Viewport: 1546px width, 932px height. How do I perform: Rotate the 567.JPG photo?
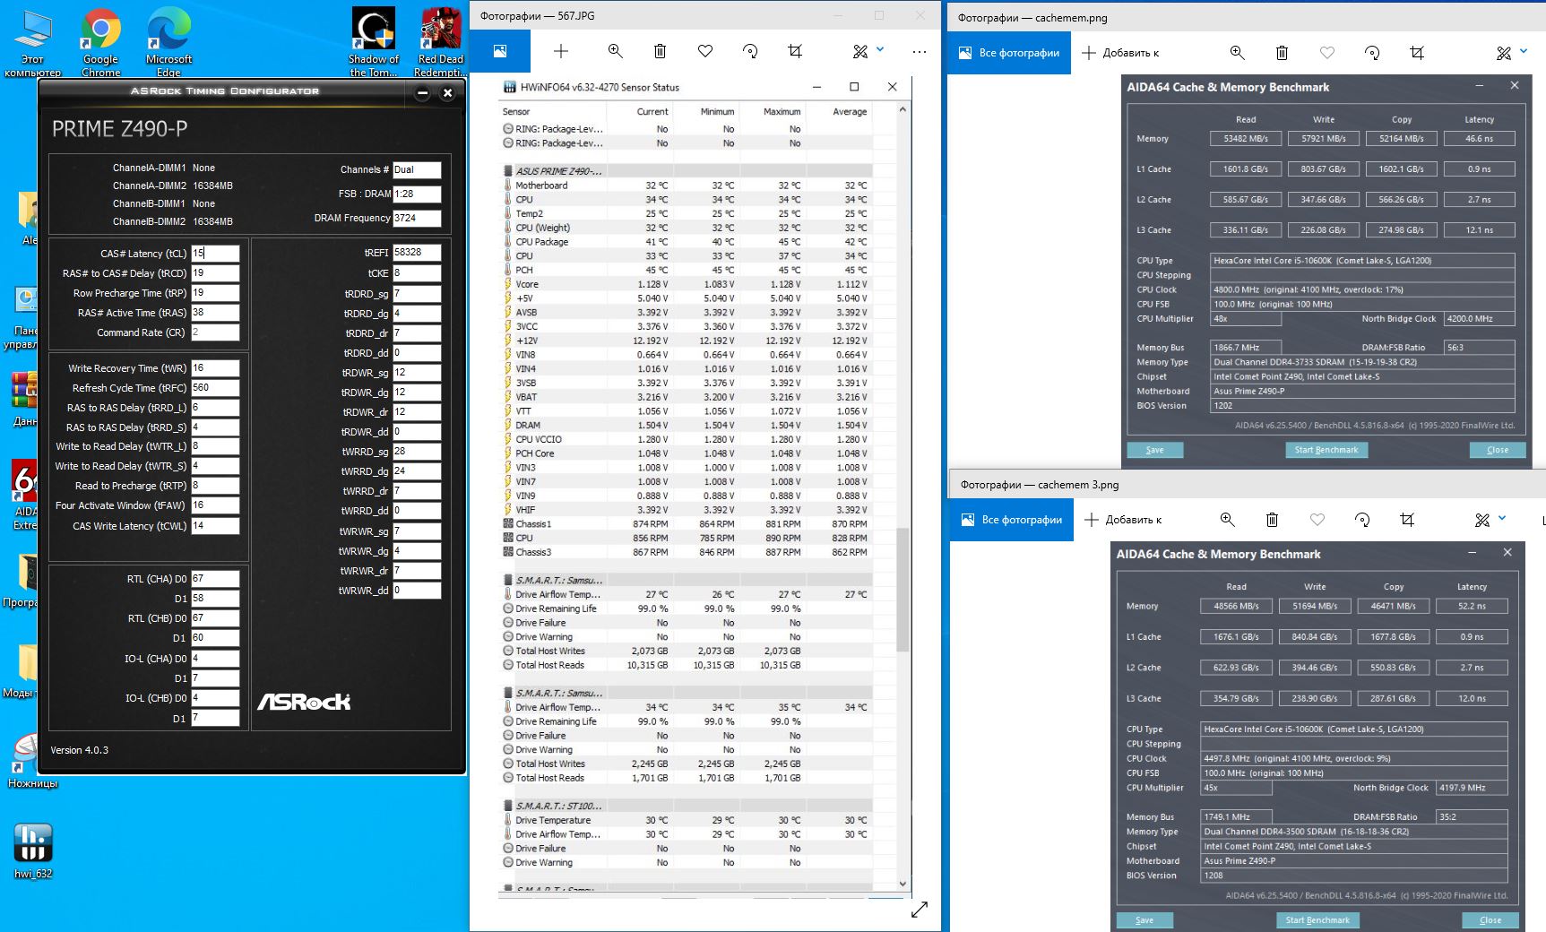(x=750, y=51)
